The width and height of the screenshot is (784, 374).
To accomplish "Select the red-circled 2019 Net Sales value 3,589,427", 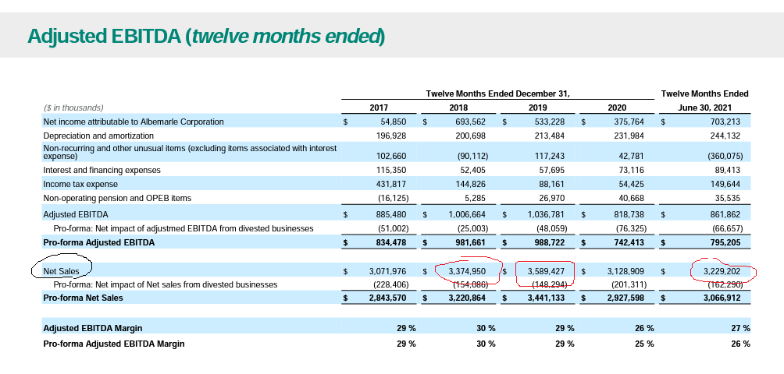I will [549, 271].
